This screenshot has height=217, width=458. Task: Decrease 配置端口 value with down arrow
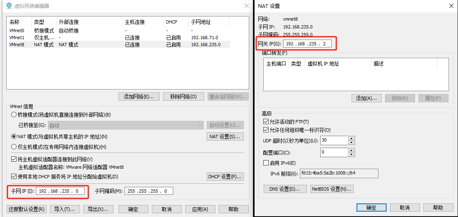pyautogui.click(x=351, y=155)
